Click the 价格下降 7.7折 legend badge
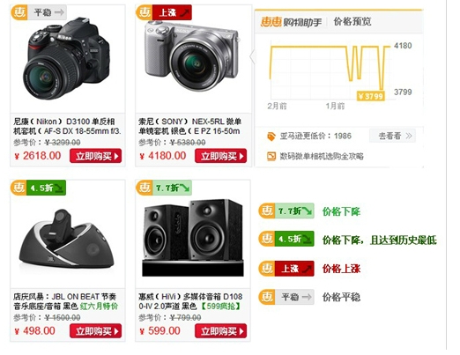Viewport: 460px width, 355px height. 286,211
